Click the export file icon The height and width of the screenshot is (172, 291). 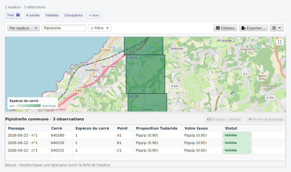tap(244, 28)
